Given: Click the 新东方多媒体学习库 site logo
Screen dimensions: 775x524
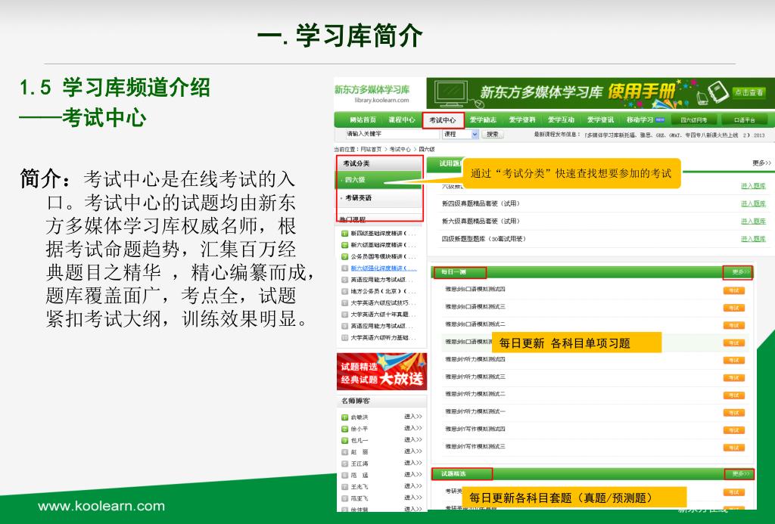Looking at the screenshot, I should point(372,93).
